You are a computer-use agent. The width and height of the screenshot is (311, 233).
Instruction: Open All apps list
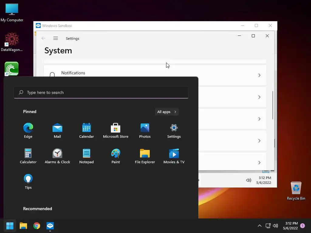[x=167, y=112]
